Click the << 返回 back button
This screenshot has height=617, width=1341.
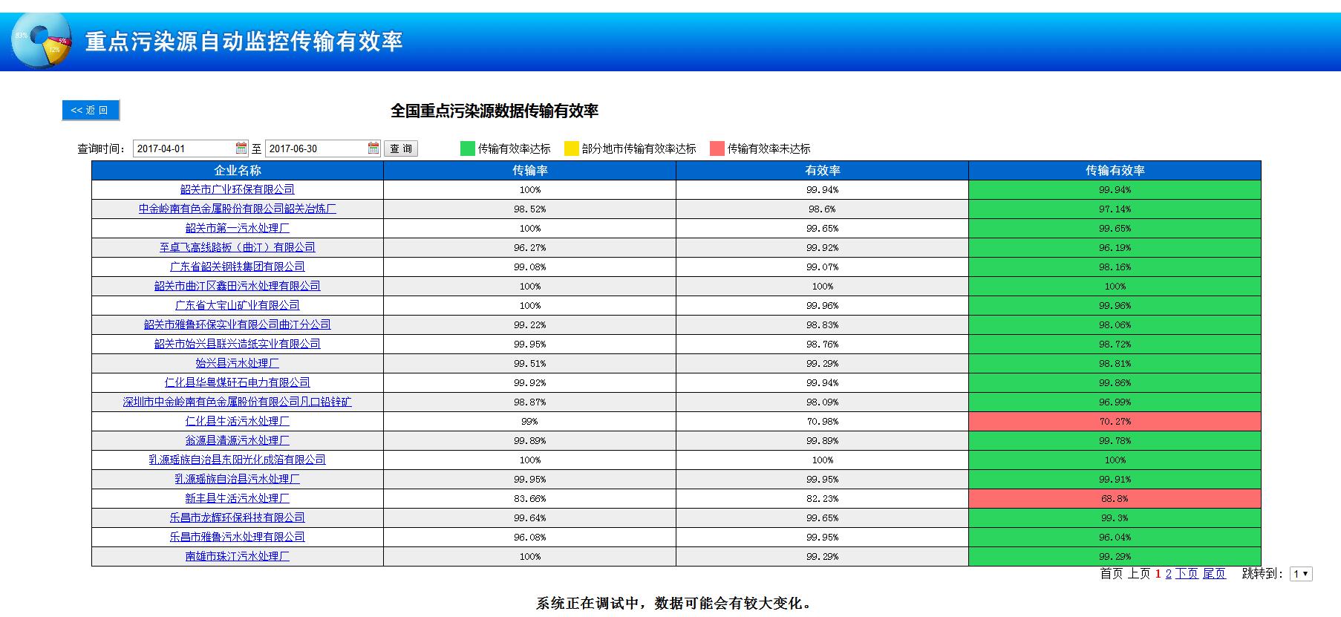[90, 110]
